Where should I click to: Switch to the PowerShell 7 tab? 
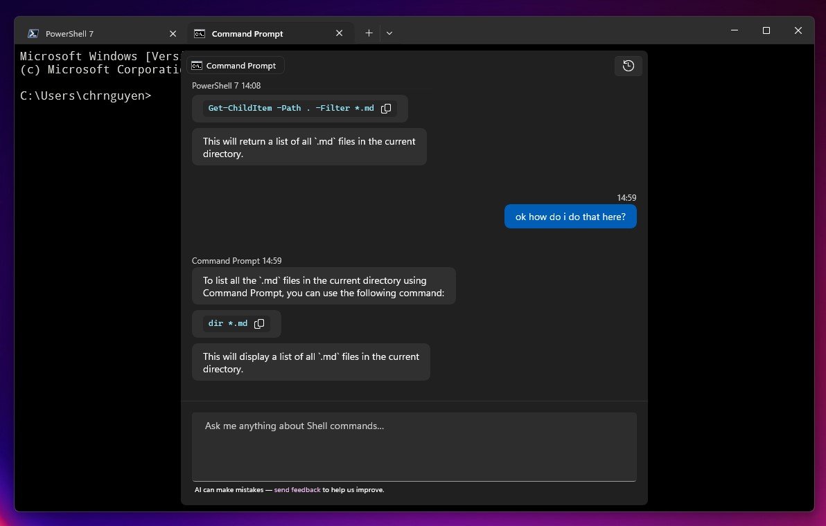(69, 33)
